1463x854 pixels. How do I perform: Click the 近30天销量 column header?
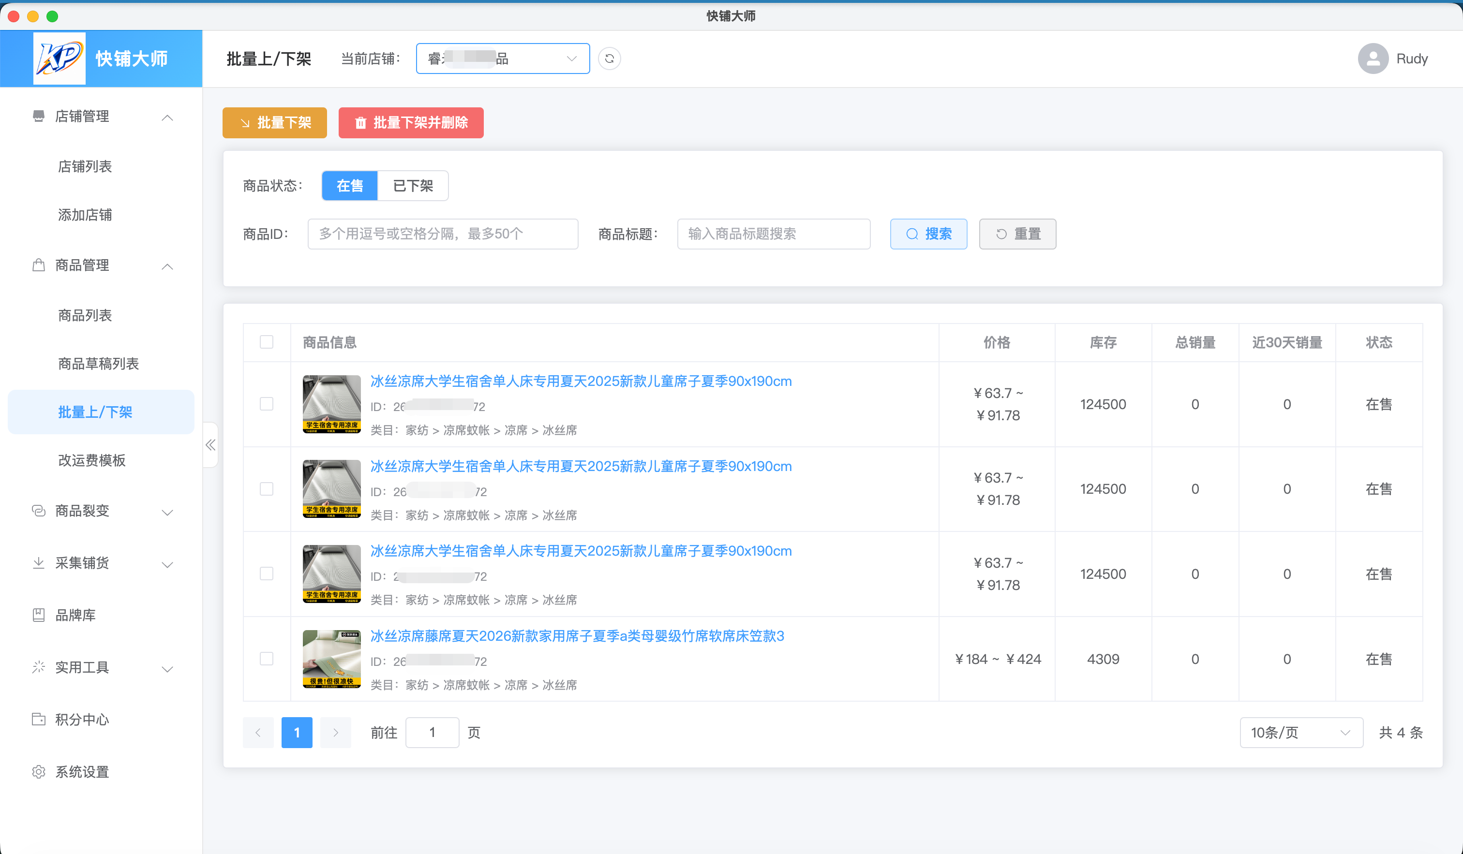(1286, 342)
